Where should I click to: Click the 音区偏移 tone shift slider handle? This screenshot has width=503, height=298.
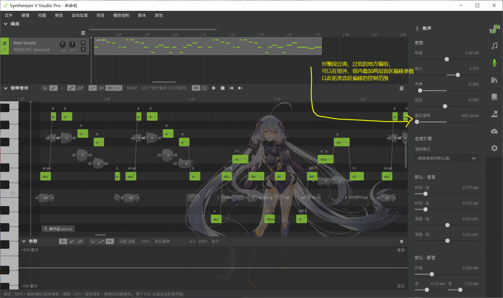(x=417, y=122)
